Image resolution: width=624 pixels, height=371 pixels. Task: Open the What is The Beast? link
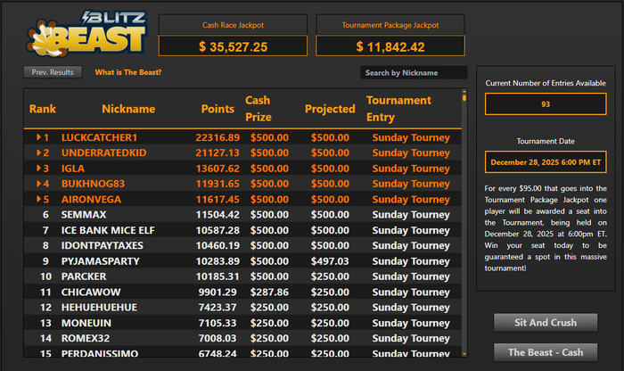coord(128,72)
